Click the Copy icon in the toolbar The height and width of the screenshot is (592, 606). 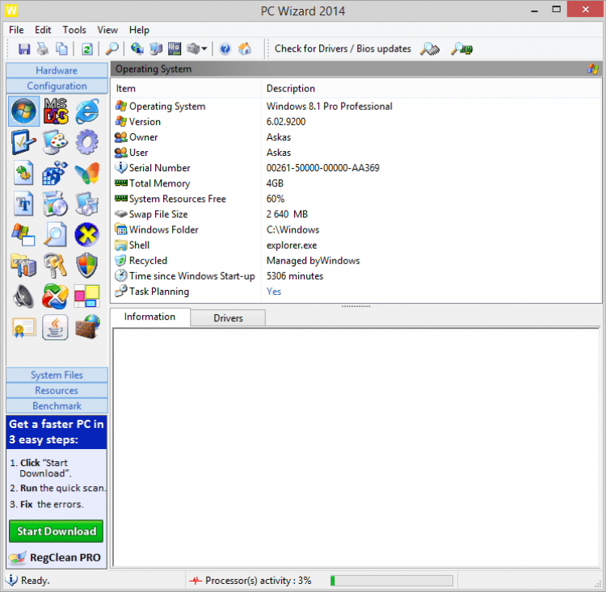click(x=62, y=49)
